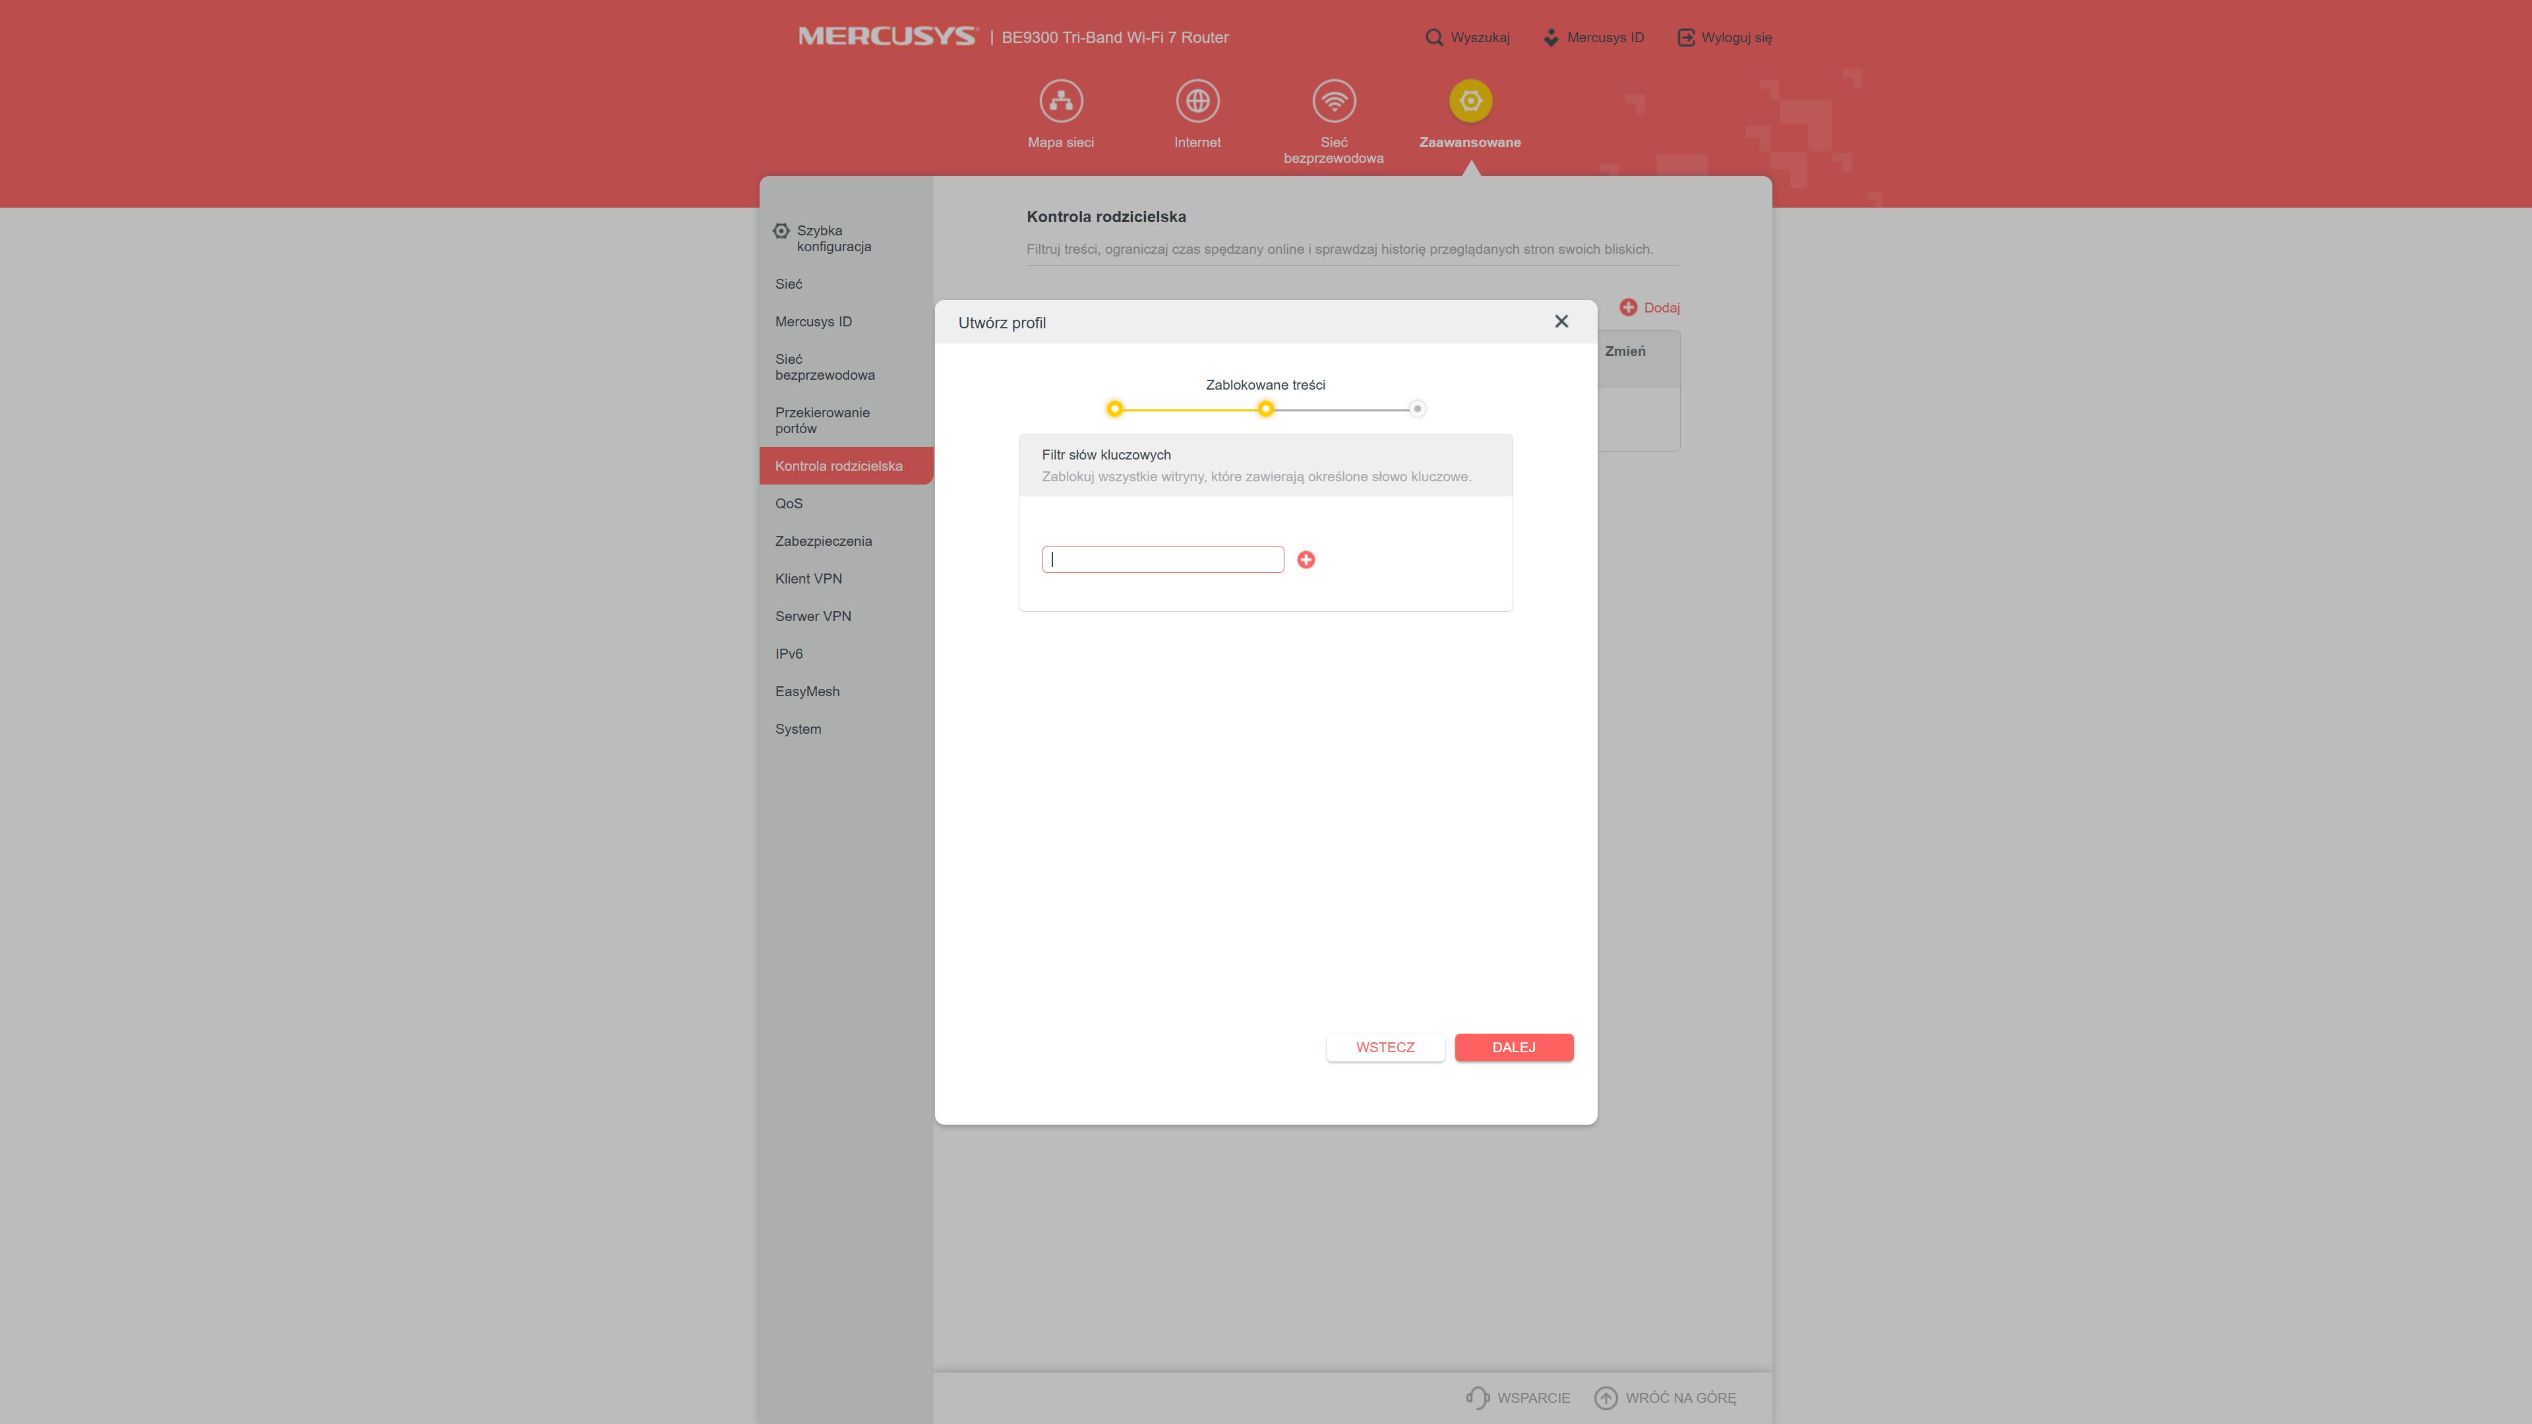Click the Dodaj plus icon
This screenshot has width=2532, height=1424.
click(1629, 308)
